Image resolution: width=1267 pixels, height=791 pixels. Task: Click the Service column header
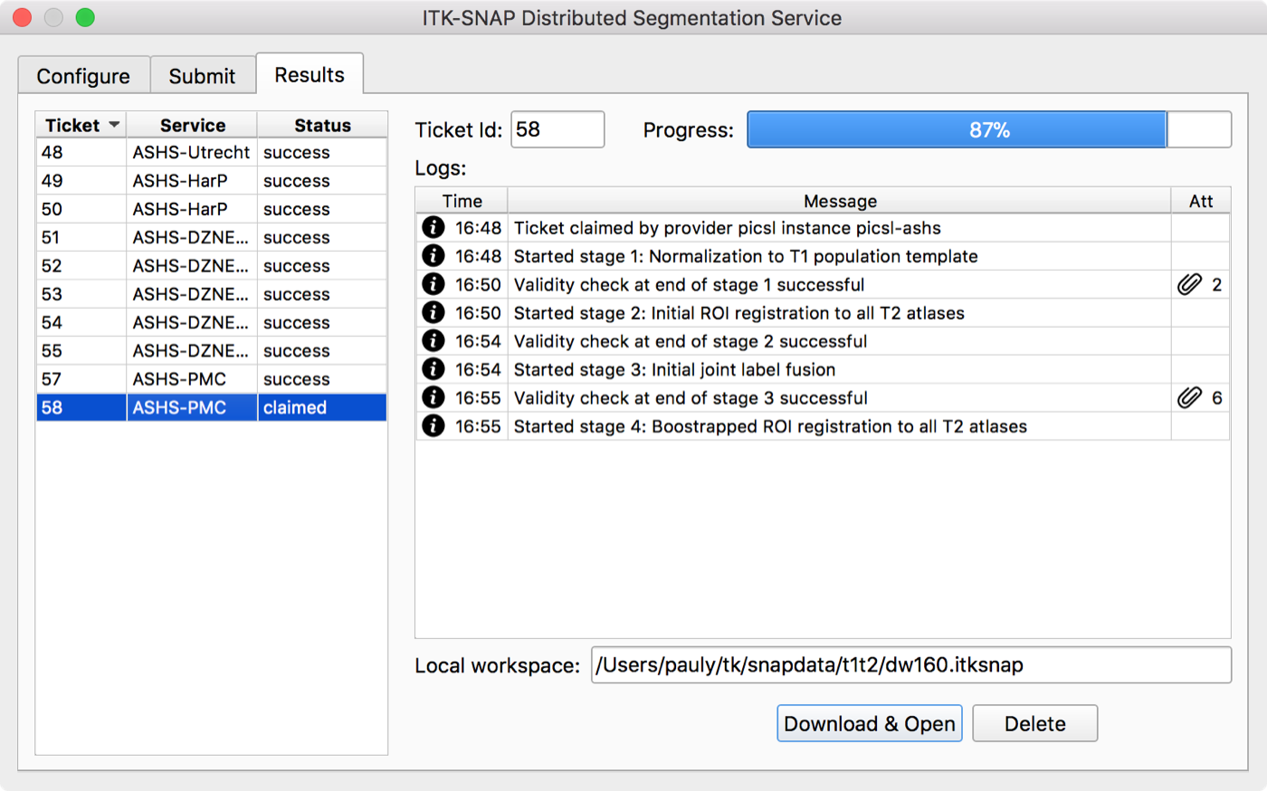pos(192,125)
